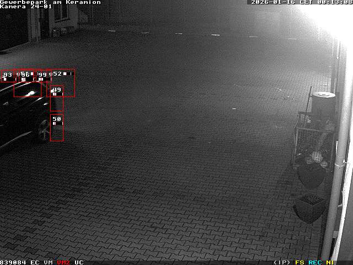Click the white VM status flag

click(48, 262)
